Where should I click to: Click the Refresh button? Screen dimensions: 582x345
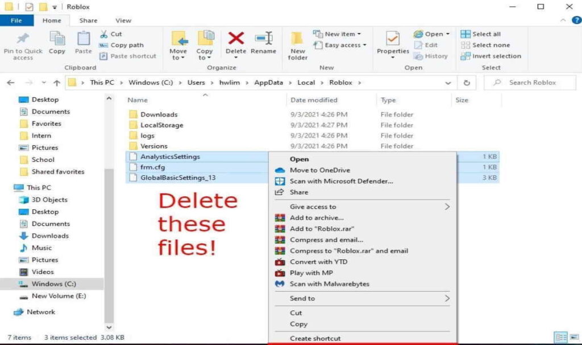467,83
